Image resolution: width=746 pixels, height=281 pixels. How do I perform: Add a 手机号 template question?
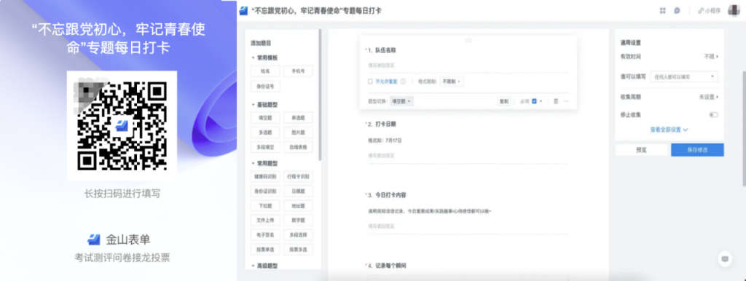point(298,71)
